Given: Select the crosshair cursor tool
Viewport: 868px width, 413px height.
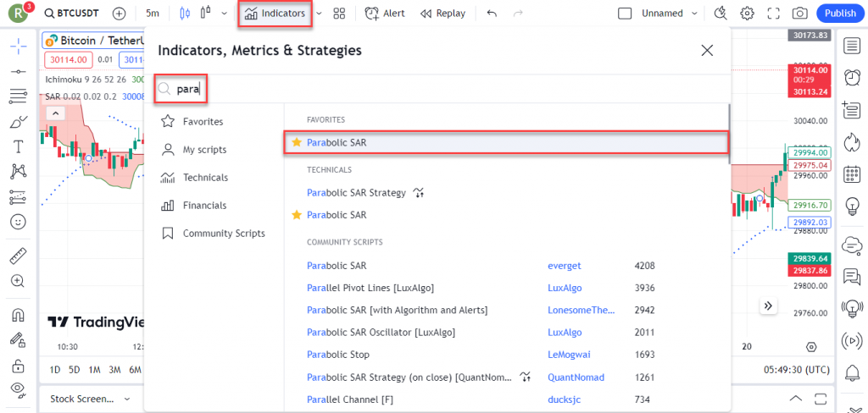Looking at the screenshot, I should [19, 47].
